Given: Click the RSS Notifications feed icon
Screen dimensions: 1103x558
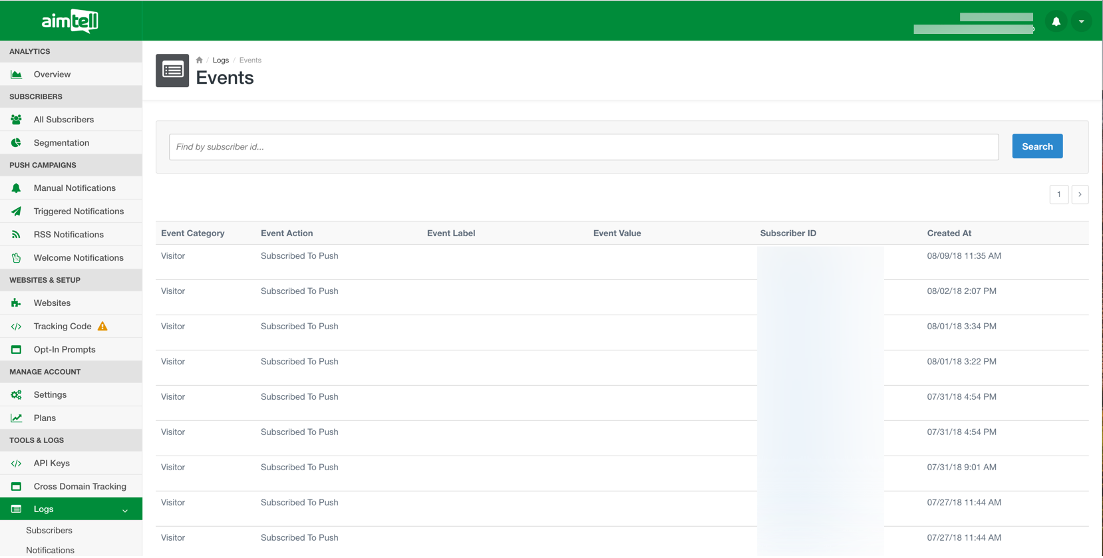Looking at the screenshot, I should pos(17,235).
